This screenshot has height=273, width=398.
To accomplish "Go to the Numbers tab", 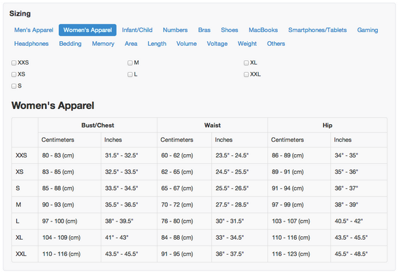I will coord(175,30).
